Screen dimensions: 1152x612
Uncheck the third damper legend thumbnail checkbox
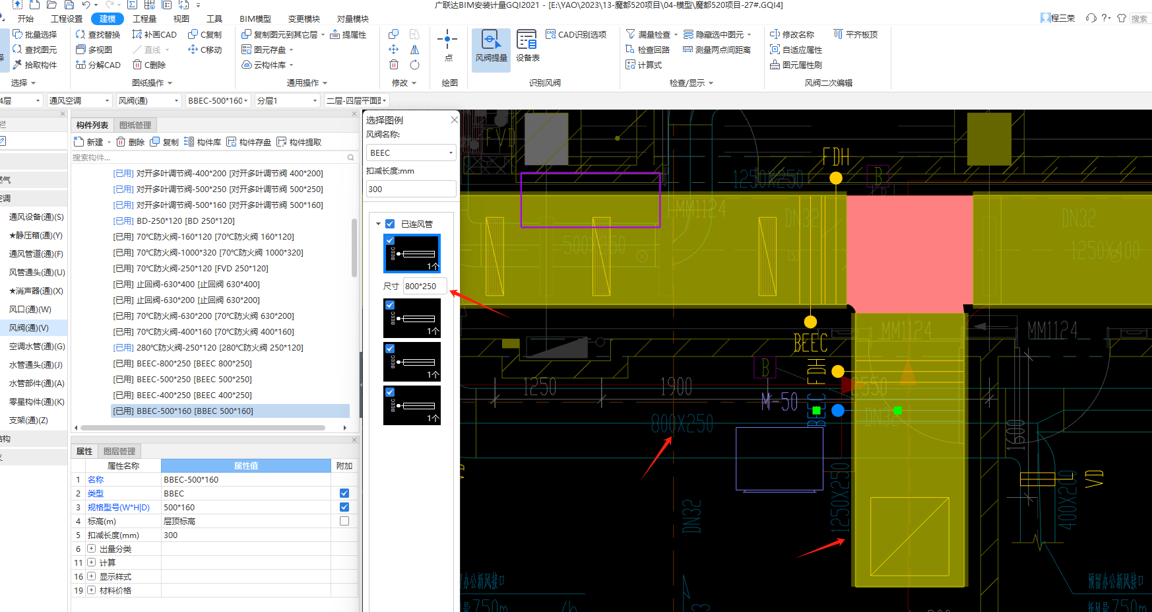coord(390,349)
